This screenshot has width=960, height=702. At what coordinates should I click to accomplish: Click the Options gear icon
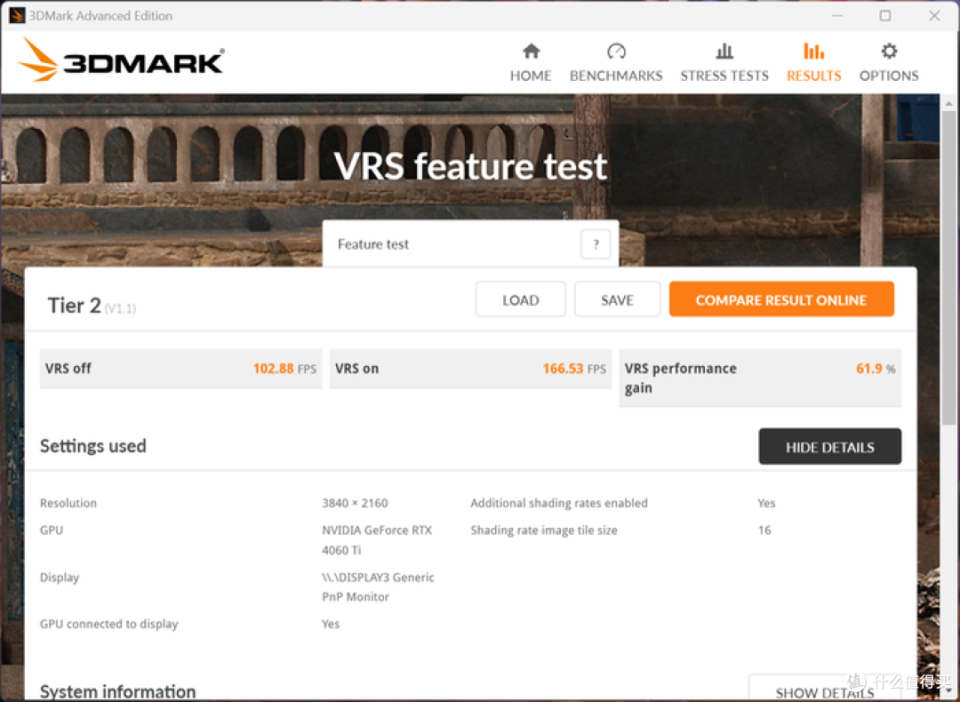click(x=889, y=51)
